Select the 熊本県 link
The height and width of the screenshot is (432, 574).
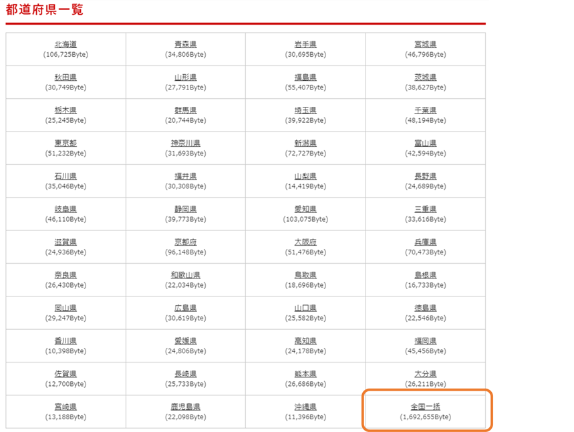(305, 374)
